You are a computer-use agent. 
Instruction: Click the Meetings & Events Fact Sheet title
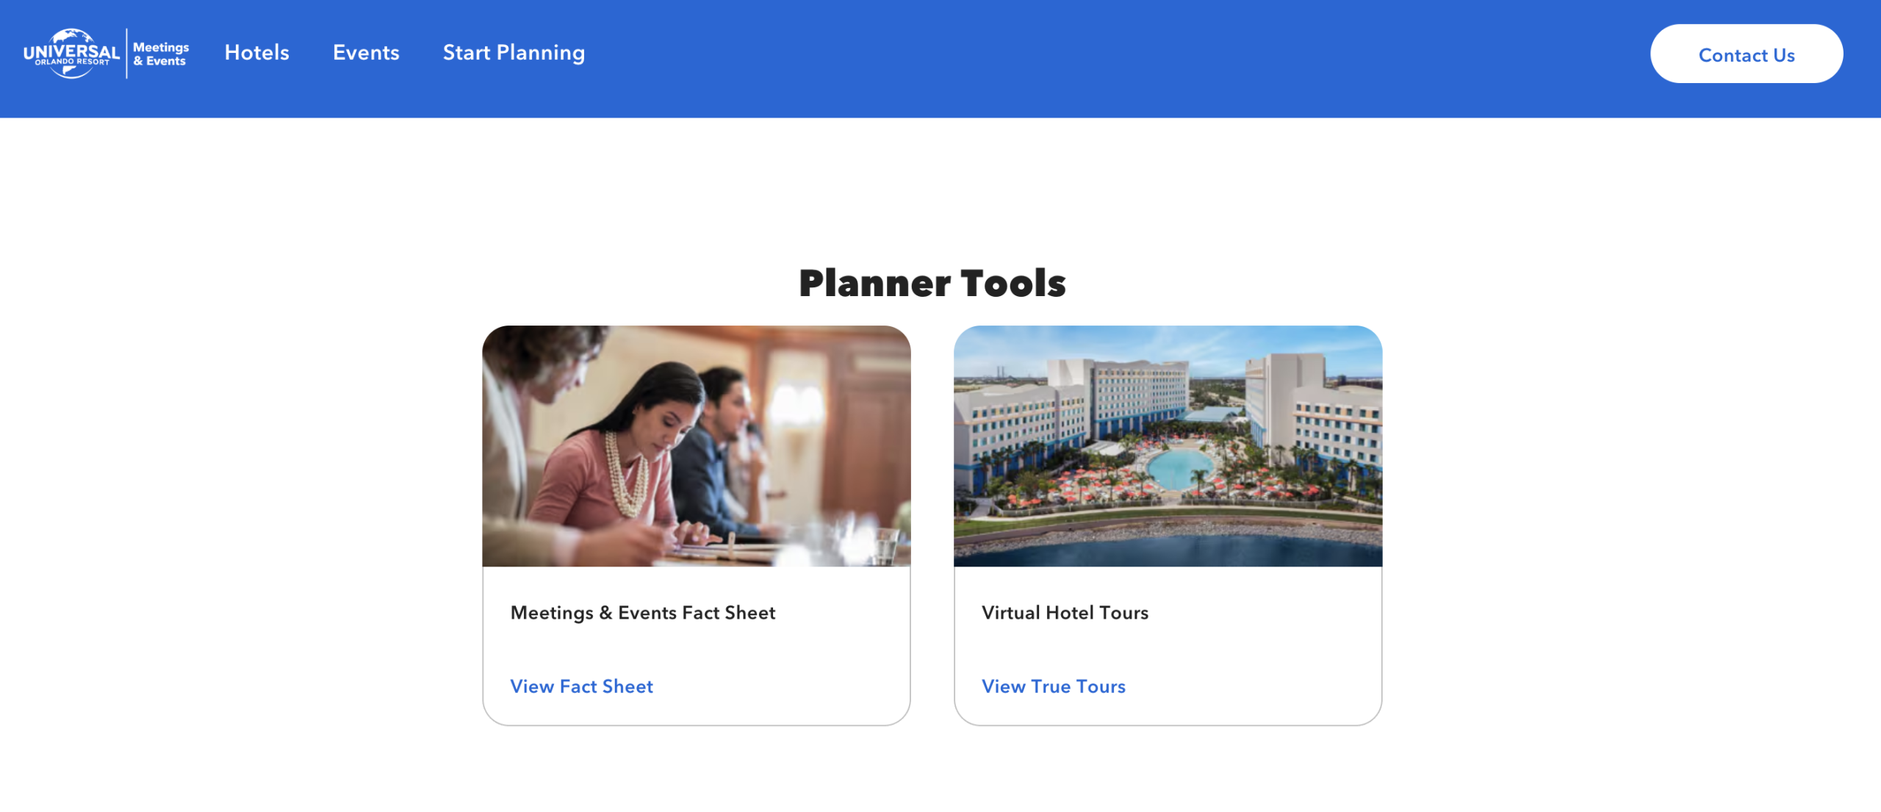coord(642,613)
